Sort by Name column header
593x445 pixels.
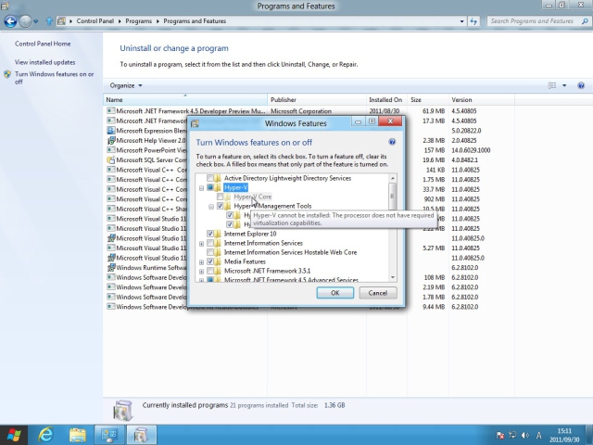185,100
